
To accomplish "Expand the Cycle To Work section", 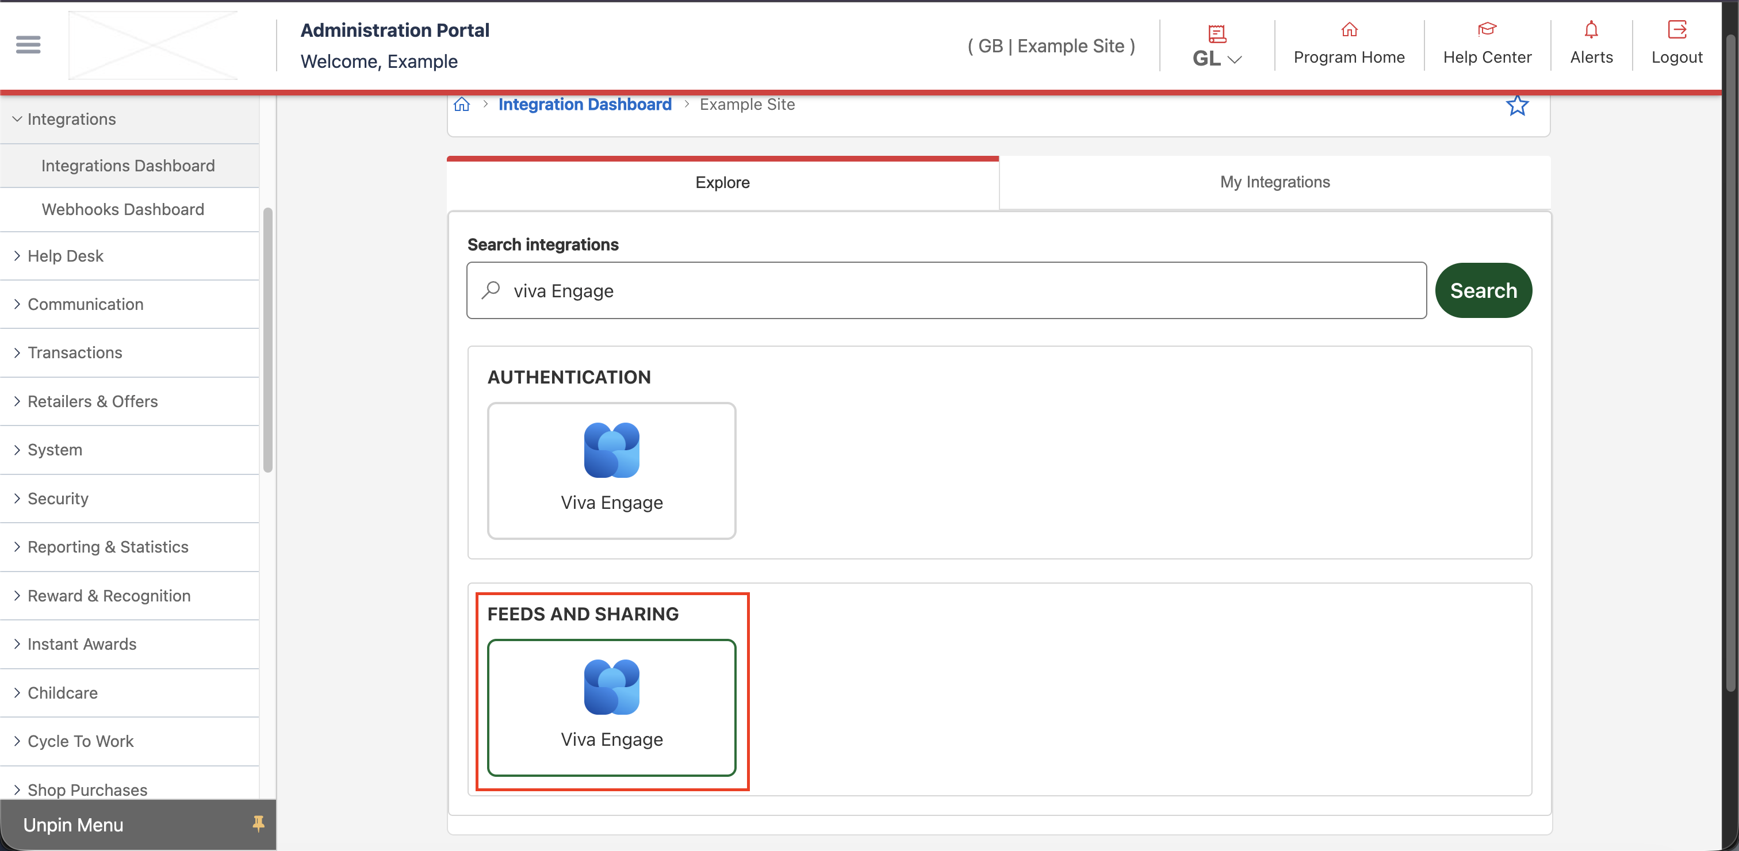I will click(129, 742).
